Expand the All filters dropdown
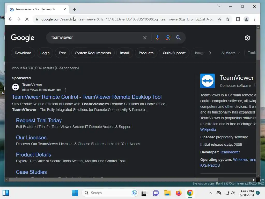 click(x=231, y=53)
